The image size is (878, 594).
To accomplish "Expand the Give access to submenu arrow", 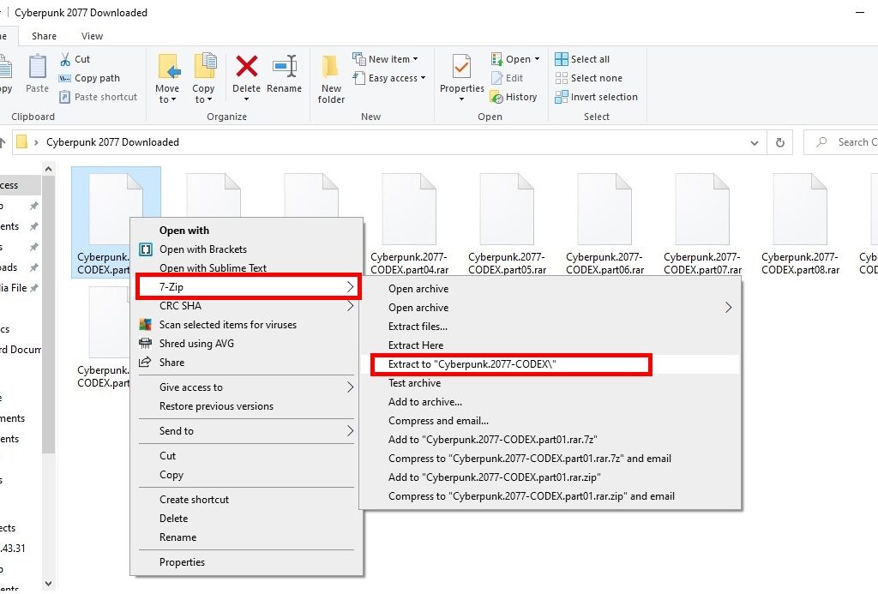I will [x=350, y=387].
